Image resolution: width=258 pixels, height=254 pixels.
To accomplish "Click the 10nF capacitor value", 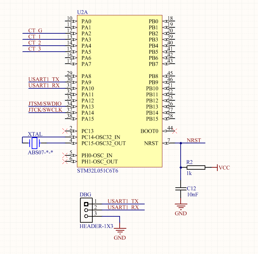I will point(193,194).
